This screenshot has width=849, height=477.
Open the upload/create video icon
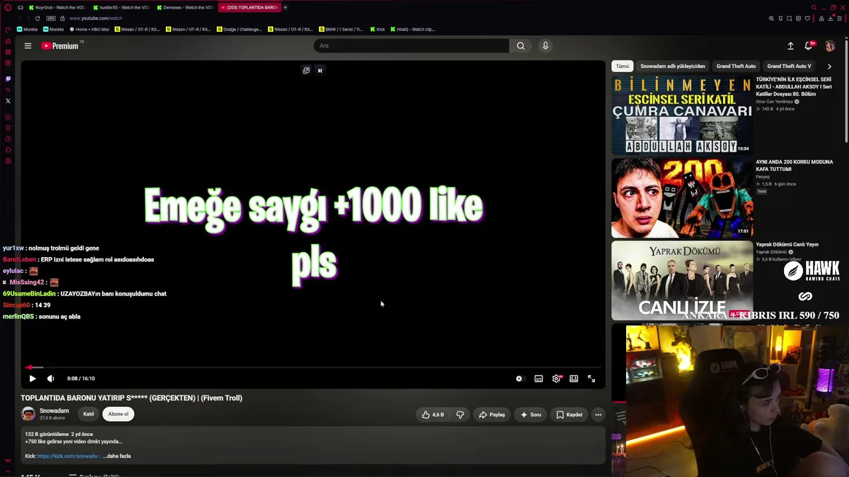coord(791,46)
